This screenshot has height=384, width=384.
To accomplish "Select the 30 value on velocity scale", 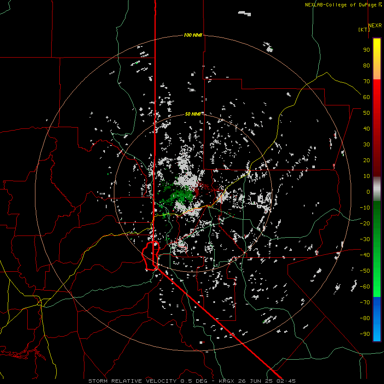I will (367, 145).
